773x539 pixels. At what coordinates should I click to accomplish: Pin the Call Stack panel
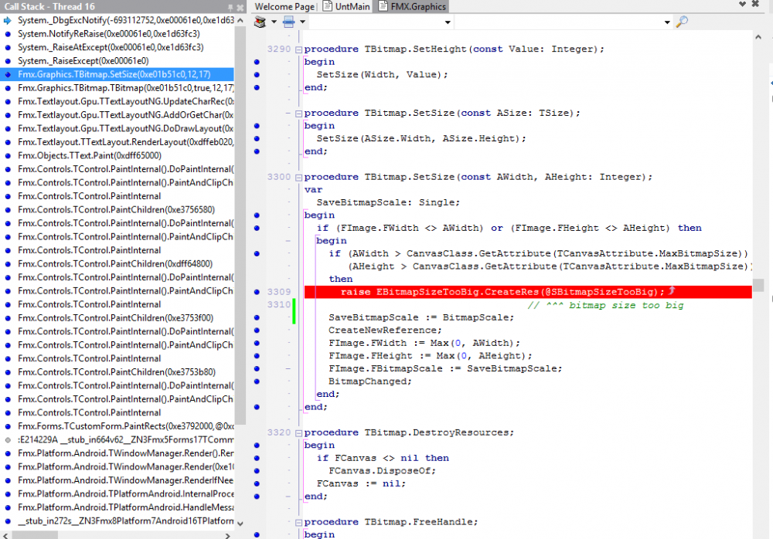pyautogui.click(x=230, y=8)
